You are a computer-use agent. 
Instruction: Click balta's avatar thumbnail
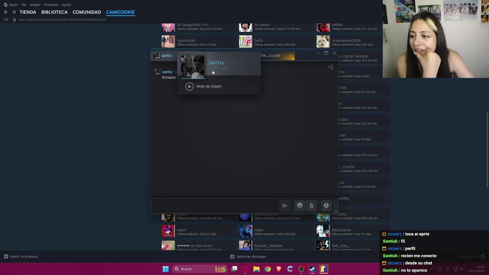tap(246, 42)
